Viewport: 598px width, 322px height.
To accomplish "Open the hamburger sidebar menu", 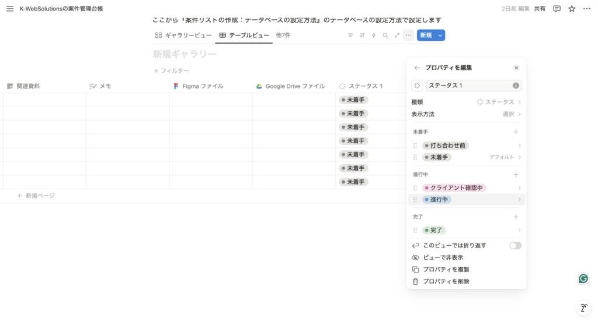I will [x=9, y=9].
